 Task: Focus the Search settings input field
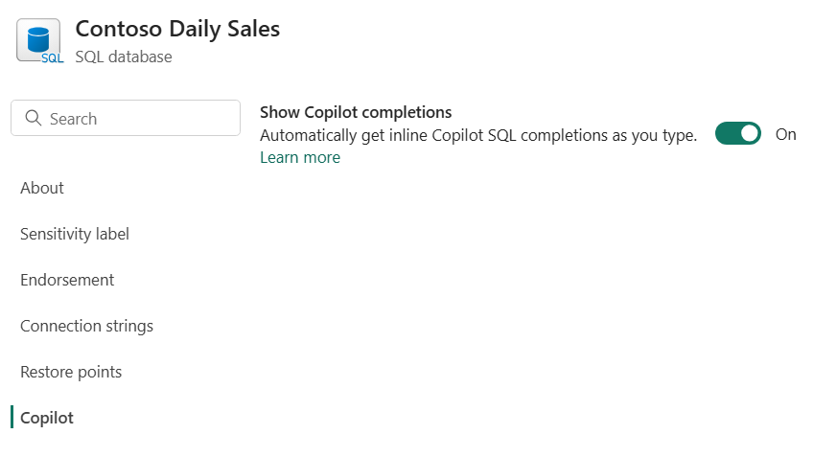tap(144, 119)
